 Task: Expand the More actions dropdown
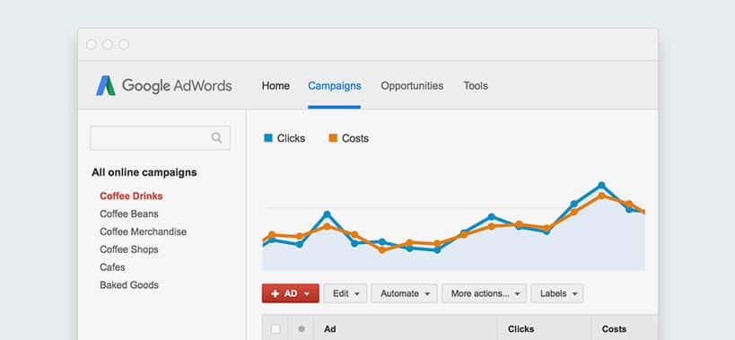click(485, 293)
